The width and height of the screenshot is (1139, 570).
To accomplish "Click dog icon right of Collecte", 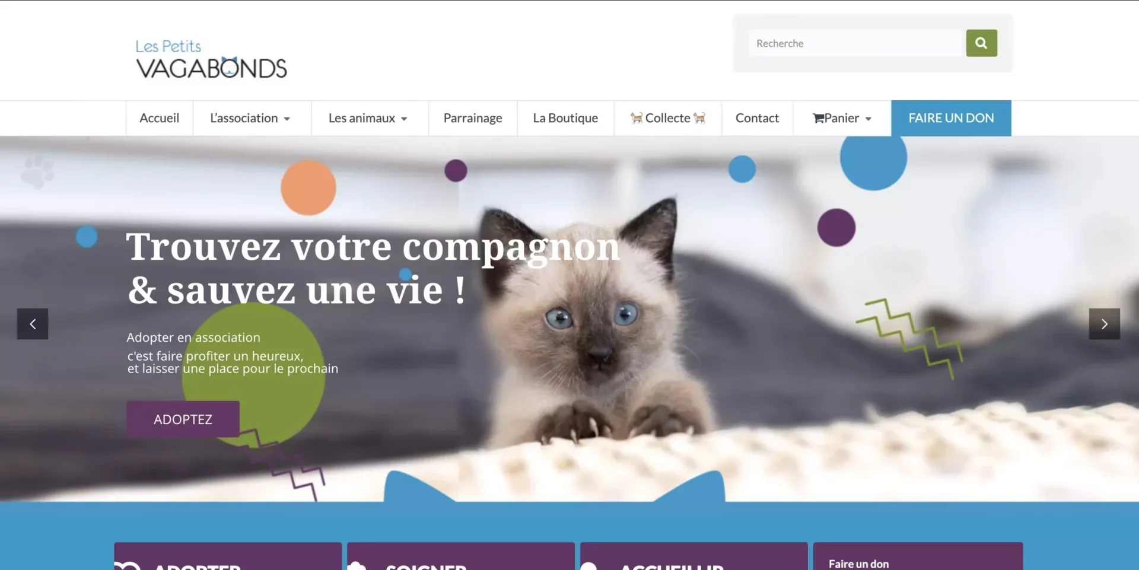I will (699, 118).
